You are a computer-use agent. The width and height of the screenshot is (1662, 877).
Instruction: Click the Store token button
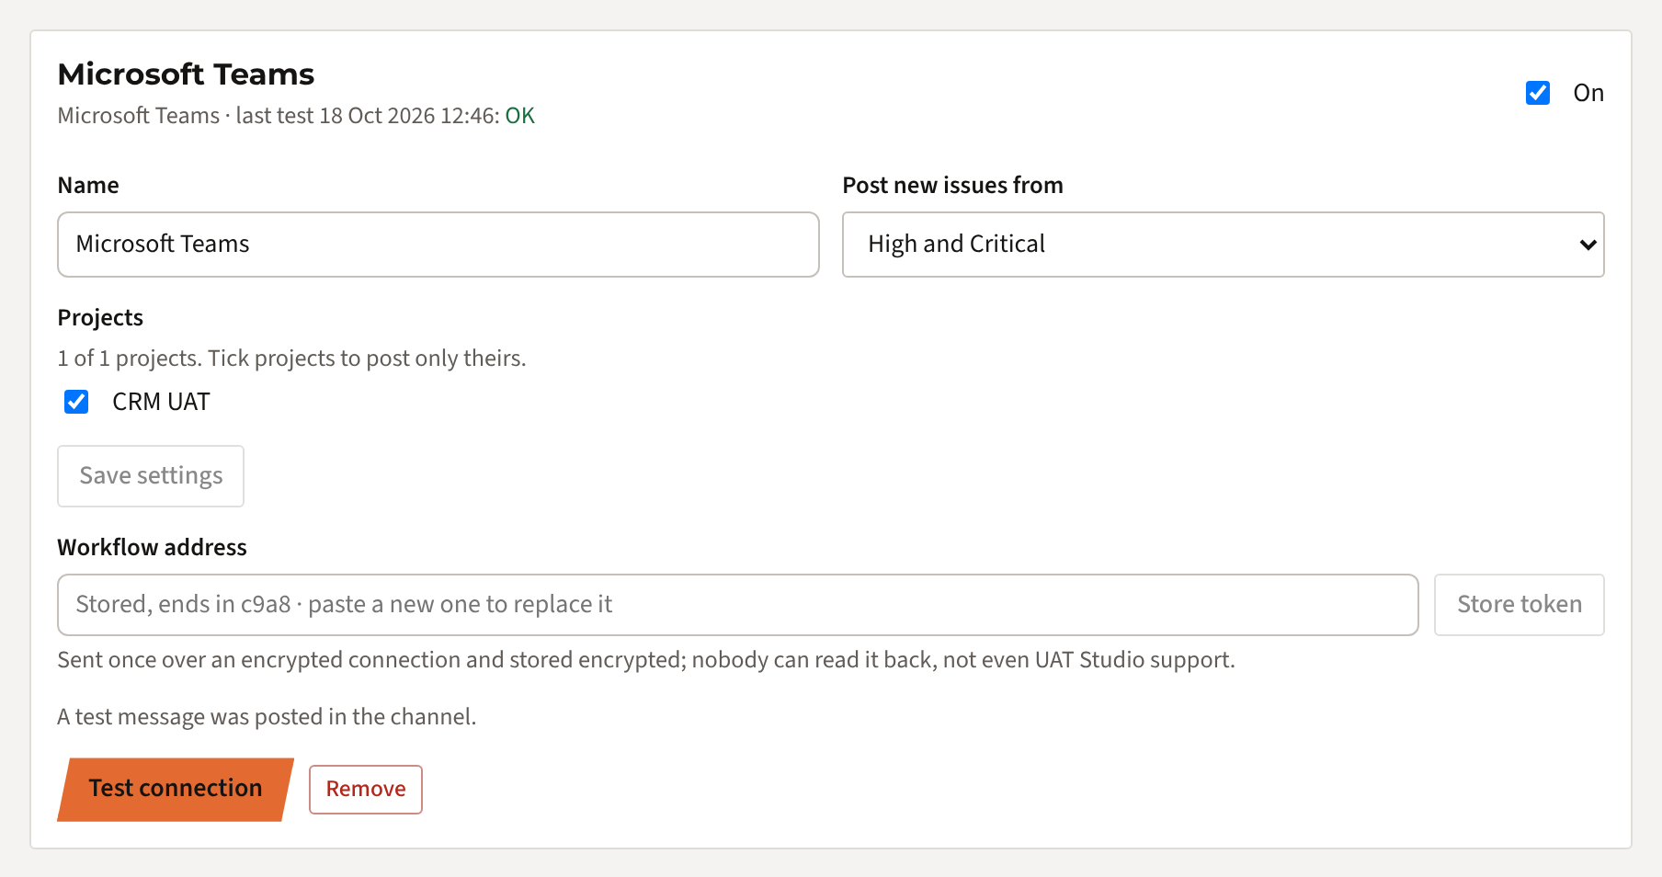[1520, 605]
